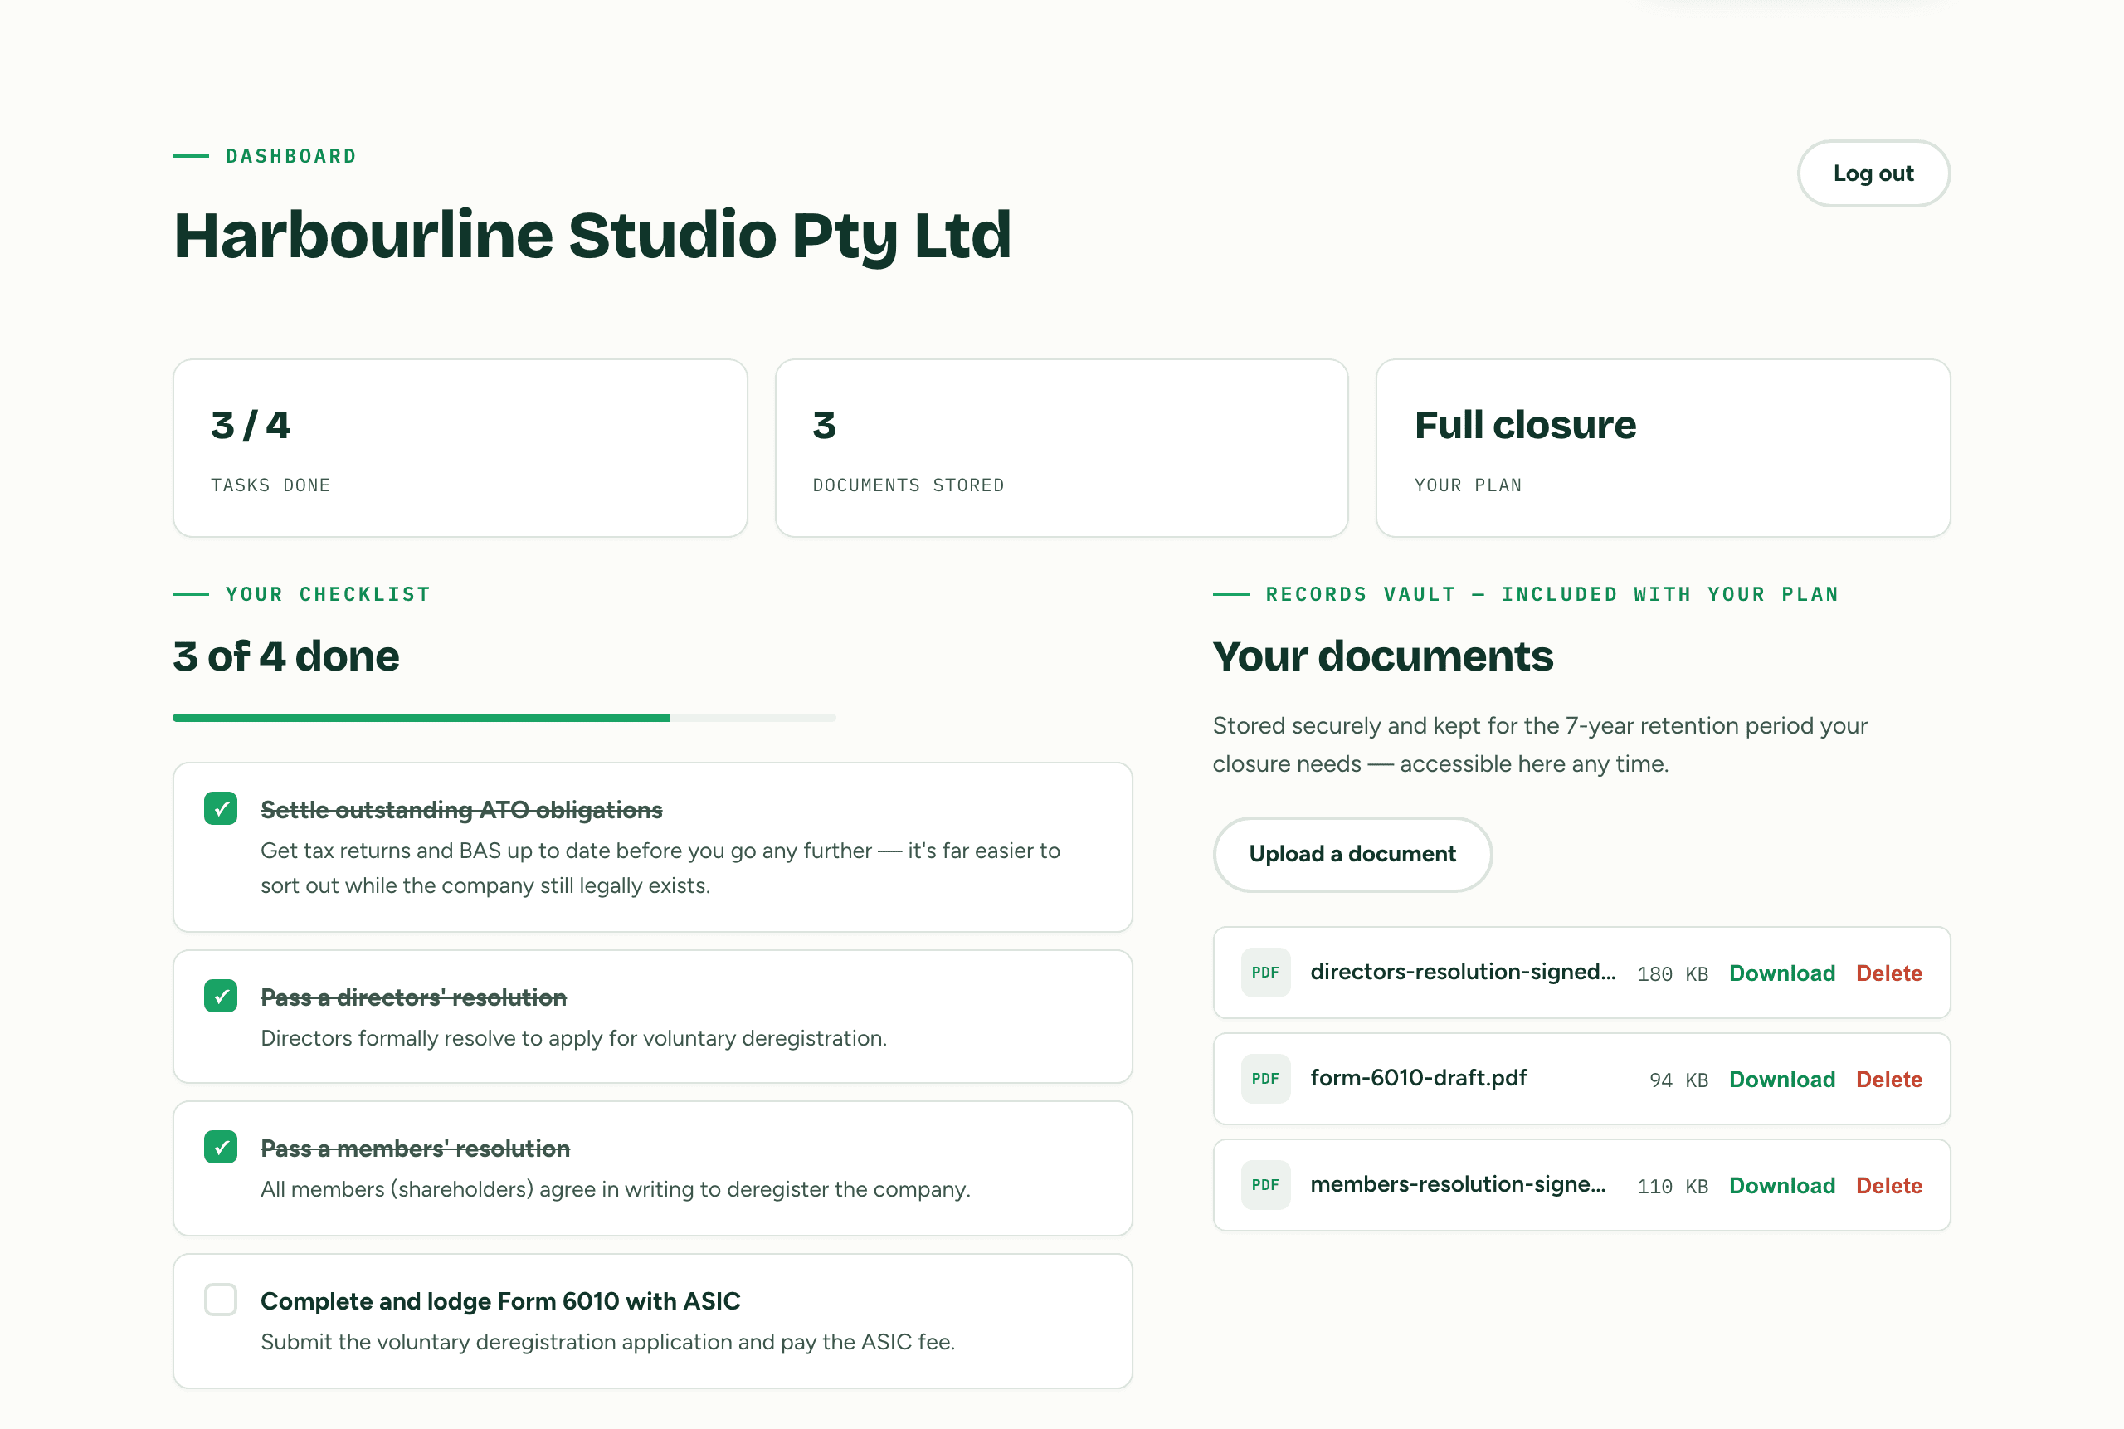Click the Your documents heading

point(1382,657)
